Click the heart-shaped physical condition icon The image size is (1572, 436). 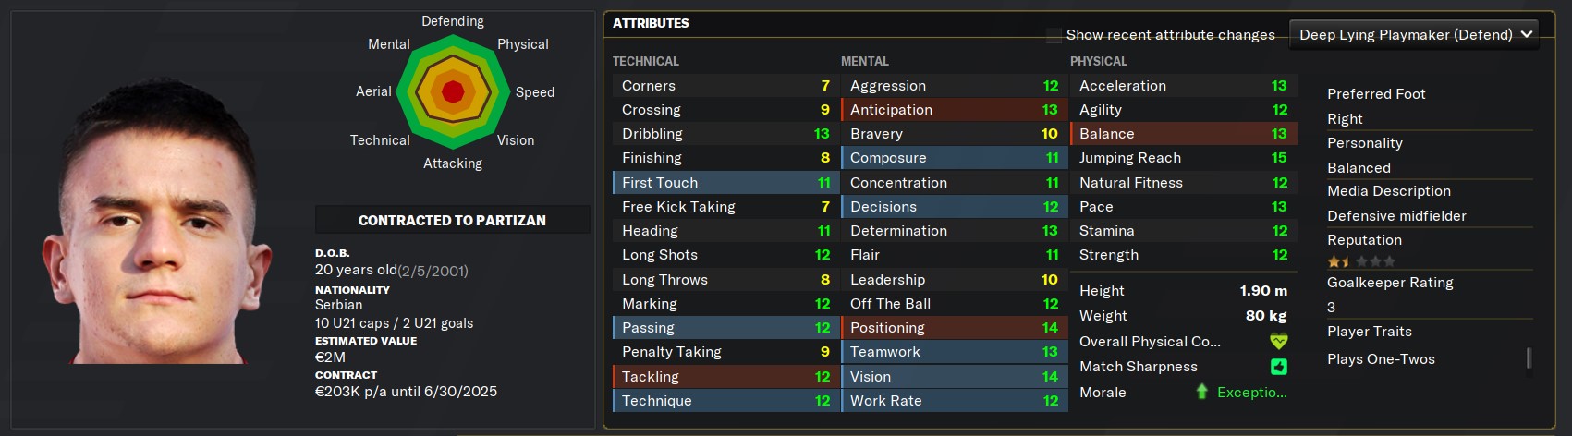point(1279,342)
